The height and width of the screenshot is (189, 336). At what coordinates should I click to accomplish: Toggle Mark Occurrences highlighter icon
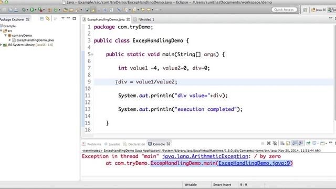(93, 10)
